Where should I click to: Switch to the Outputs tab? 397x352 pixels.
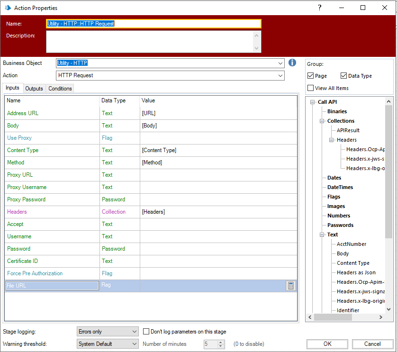pos(34,89)
